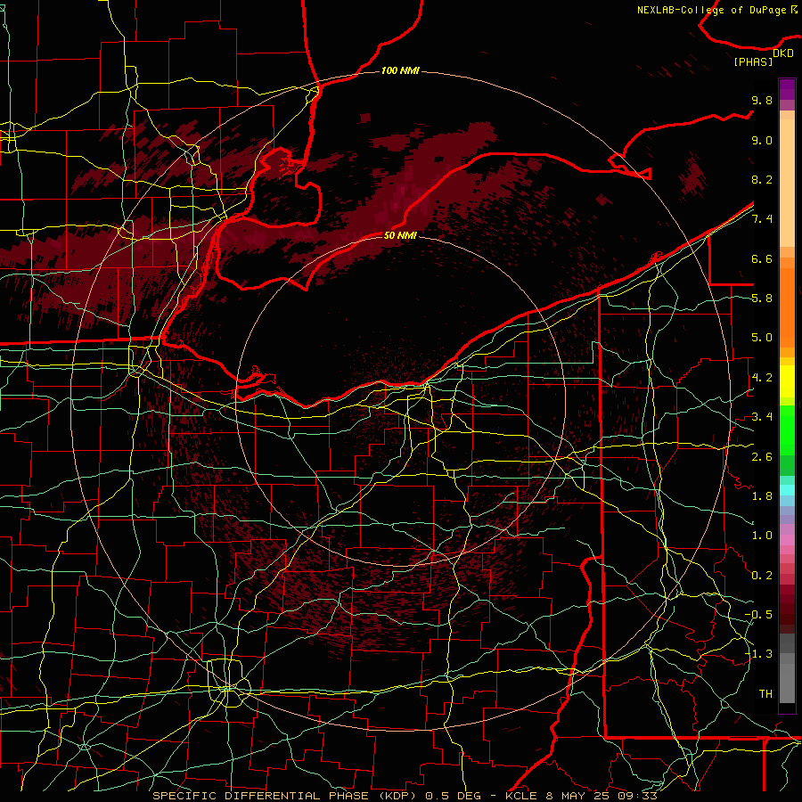Click the 5.8 scale value
Image resolution: width=802 pixels, height=802 pixels.
tap(762, 299)
